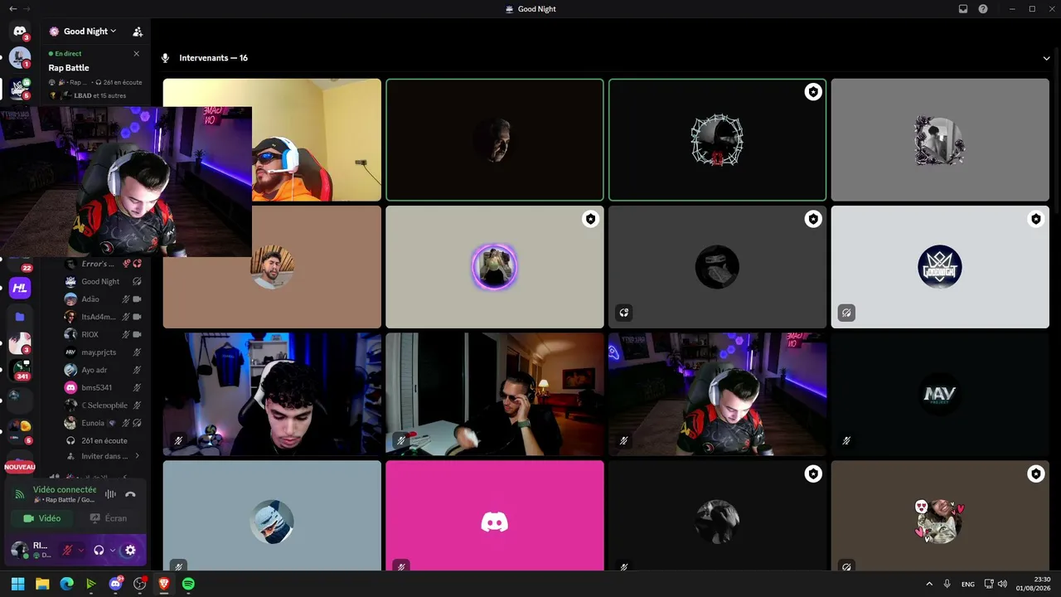
Task: Open audio output options dropdown arrow
Action: (112, 550)
